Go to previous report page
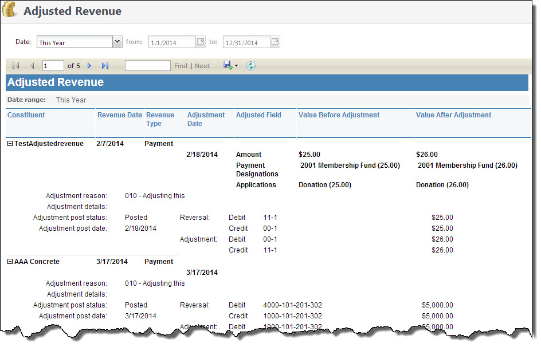This screenshot has width=541, height=351. [32, 65]
